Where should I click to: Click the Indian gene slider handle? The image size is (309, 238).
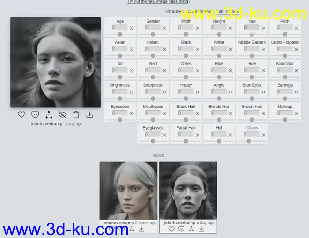point(153,56)
